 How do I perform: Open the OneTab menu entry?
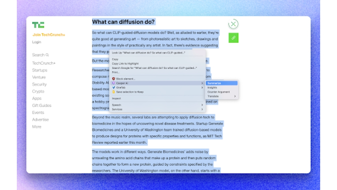pos(157,88)
